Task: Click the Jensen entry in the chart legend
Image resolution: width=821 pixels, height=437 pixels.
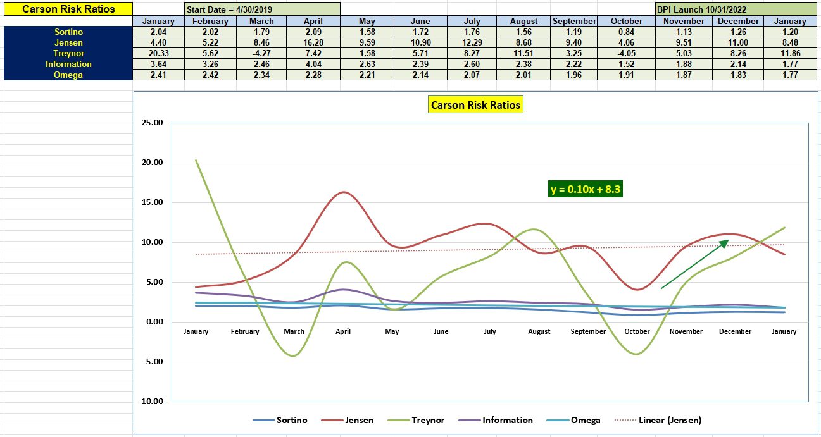Action: pos(348,420)
